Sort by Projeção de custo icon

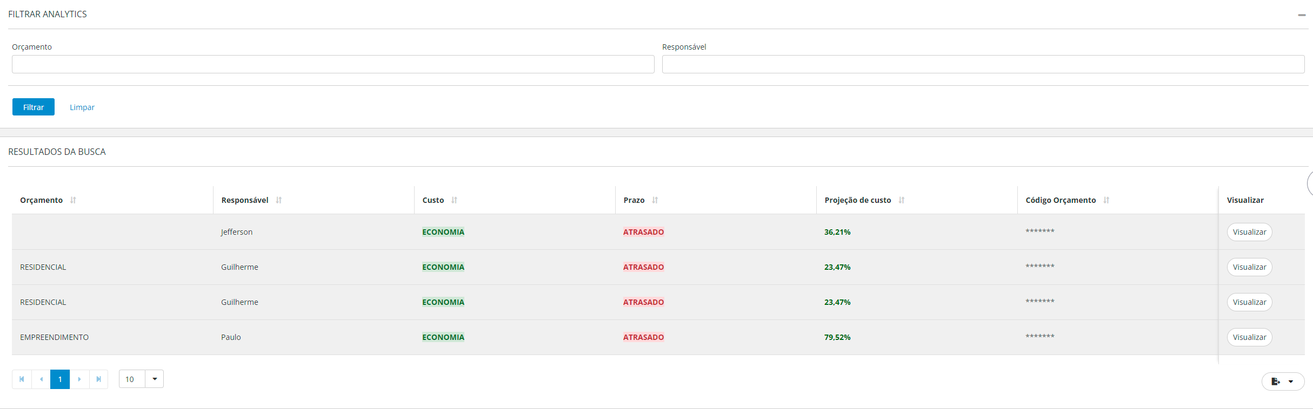click(901, 200)
